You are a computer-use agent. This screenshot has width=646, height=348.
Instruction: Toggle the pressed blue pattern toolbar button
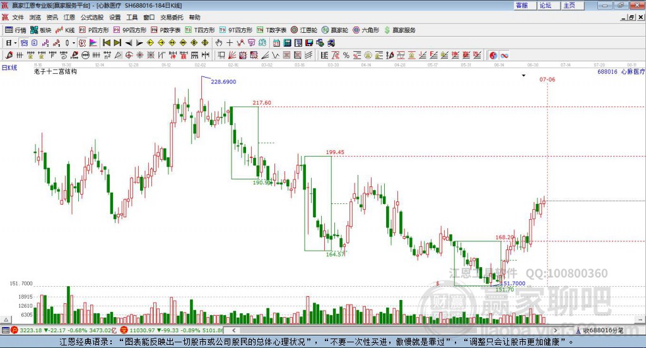tap(24, 43)
